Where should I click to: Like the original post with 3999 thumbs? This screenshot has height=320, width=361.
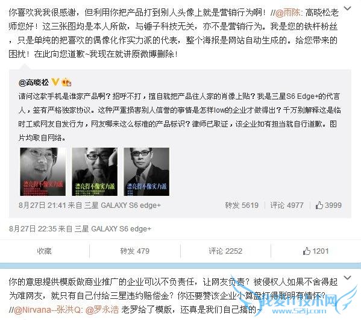tap(328, 205)
